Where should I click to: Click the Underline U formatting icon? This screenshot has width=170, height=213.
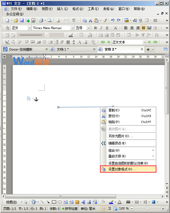coord(107,28)
